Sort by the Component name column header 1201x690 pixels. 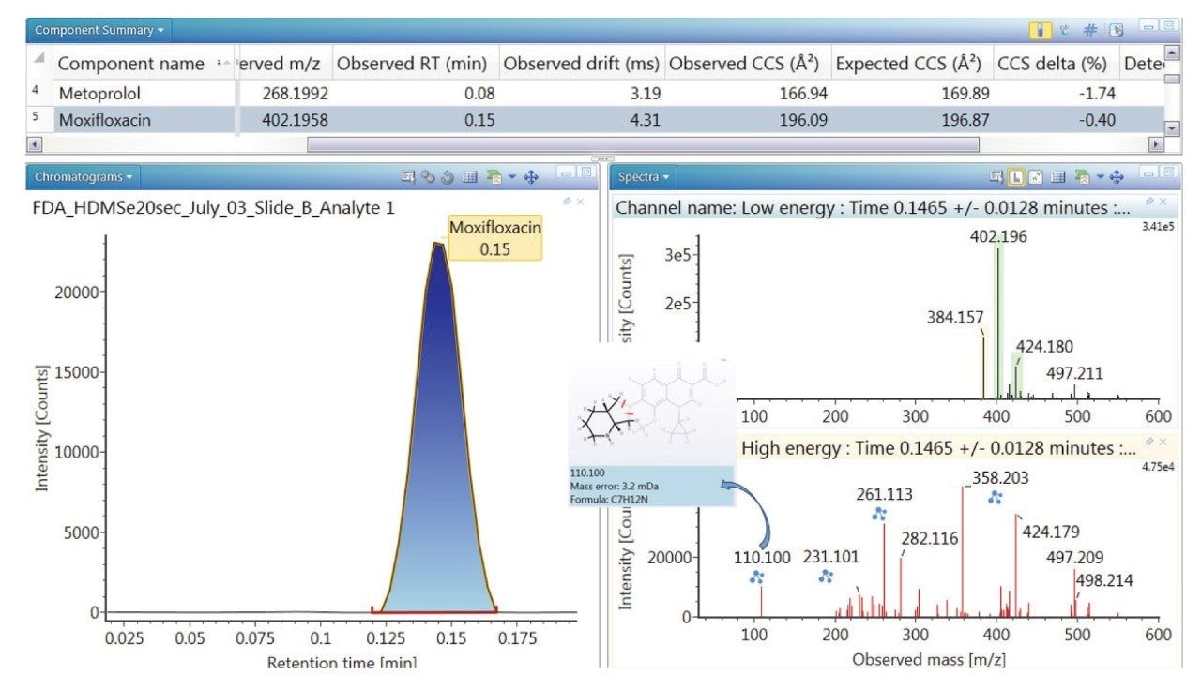(130, 65)
